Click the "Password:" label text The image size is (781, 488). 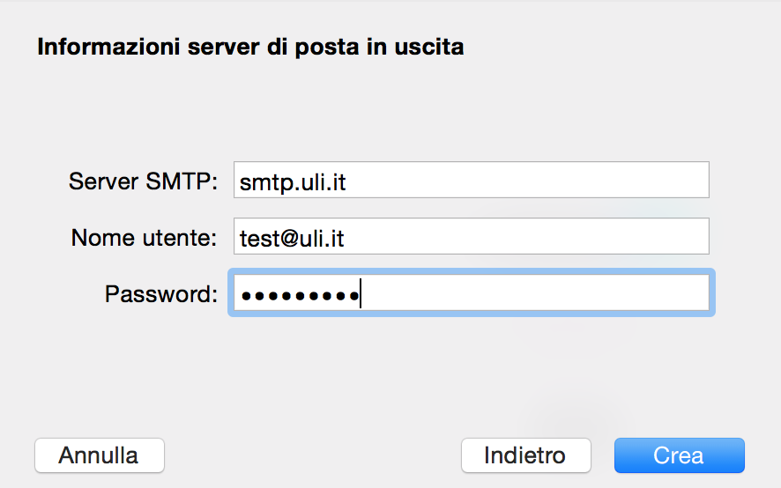coord(160,294)
